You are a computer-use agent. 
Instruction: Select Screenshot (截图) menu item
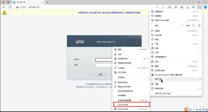pyautogui.click(x=176, y=66)
